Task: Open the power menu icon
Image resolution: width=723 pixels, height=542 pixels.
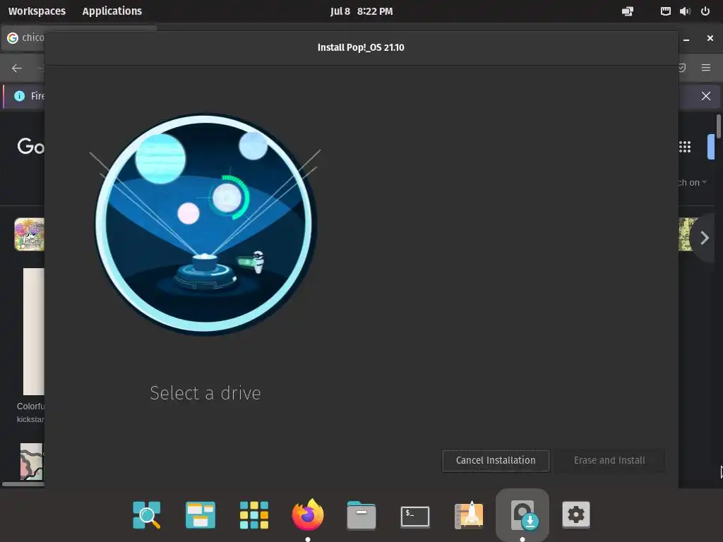Action: tap(705, 11)
